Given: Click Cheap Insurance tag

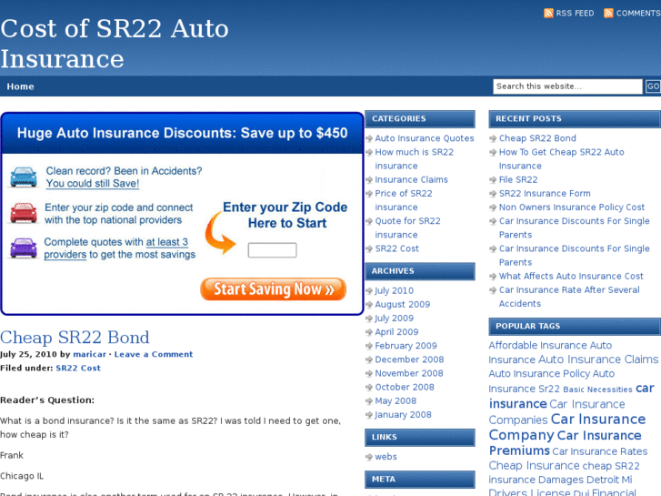Looking at the screenshot, I should tap(534, 466).
